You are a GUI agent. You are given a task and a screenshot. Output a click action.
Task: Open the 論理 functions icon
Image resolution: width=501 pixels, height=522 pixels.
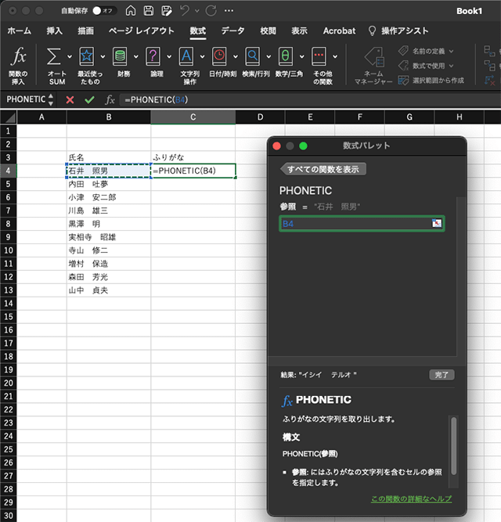click(153, 57)
